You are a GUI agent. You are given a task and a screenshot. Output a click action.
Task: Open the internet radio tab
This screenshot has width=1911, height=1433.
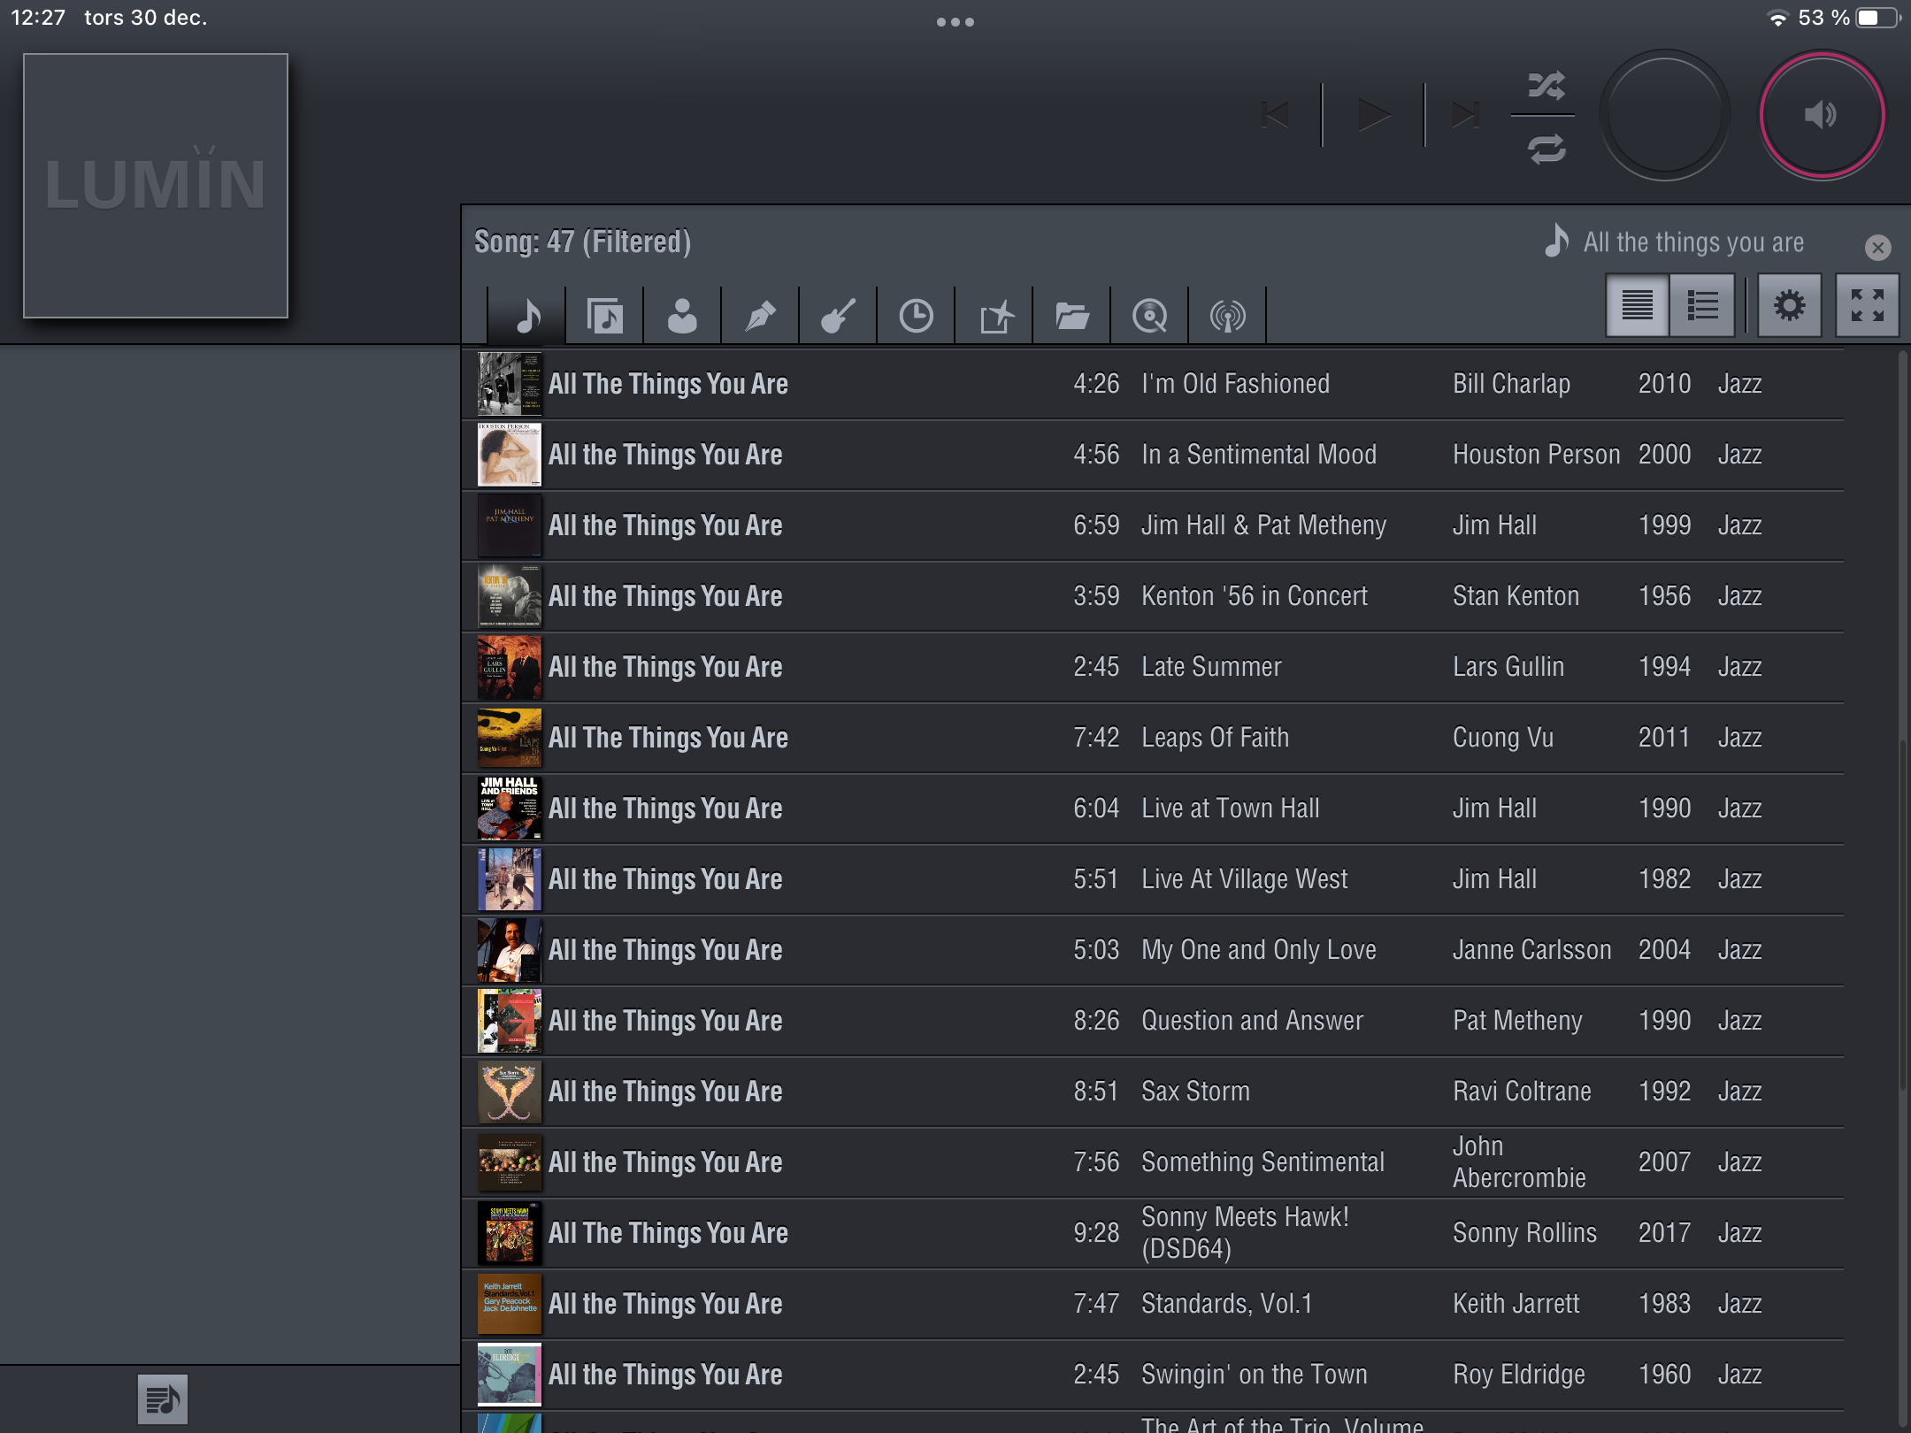[x=1227, y=316]
